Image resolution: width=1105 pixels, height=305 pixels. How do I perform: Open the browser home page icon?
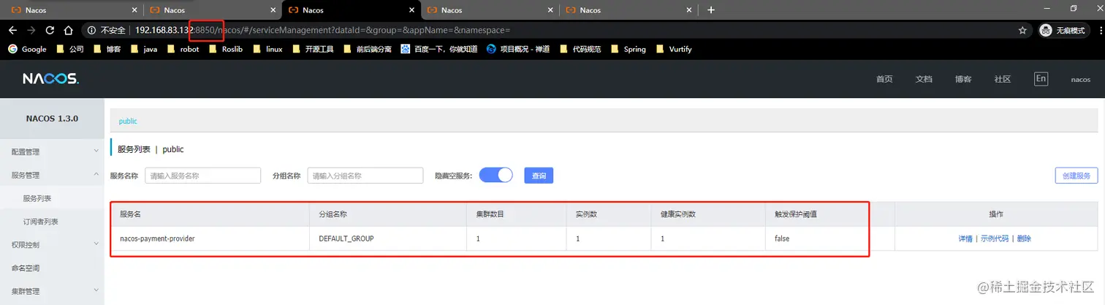pos(68,31)
